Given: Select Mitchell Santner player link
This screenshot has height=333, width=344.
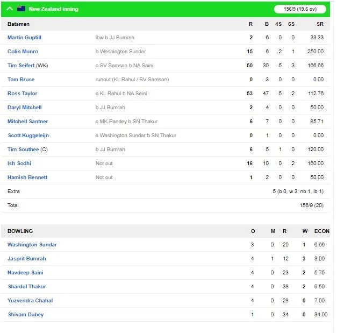Looking at the screenshot, I should [27, 122].
